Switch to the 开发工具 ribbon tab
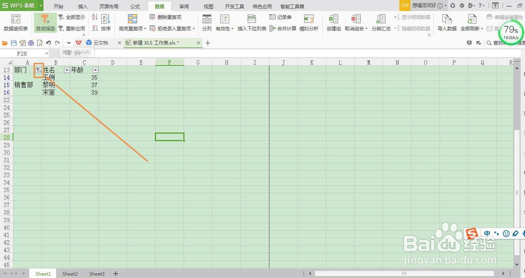This screenshot has height=278, width=525. pos(235,6)
